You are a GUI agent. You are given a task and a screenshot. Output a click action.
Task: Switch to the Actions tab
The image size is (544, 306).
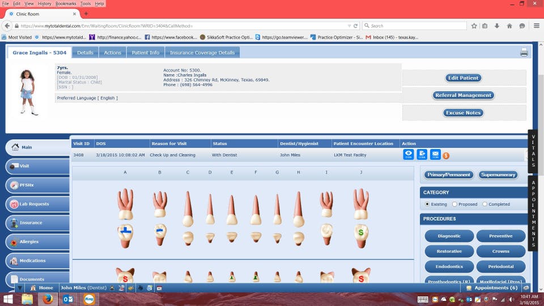coord(112,52)
